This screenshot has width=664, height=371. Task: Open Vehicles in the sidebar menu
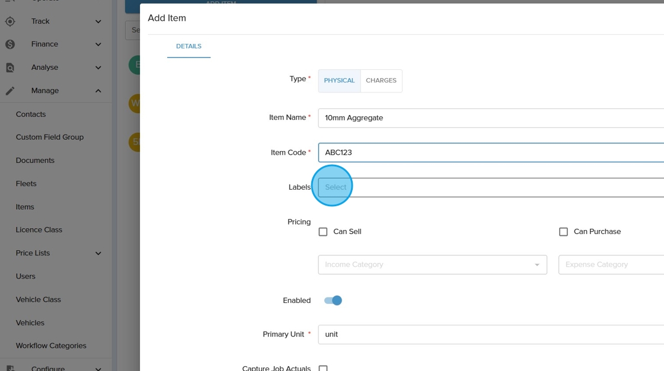(30, 323)
